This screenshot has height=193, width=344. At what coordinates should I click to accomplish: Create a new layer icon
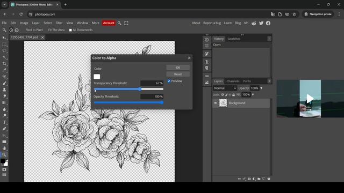pos(264,179)
